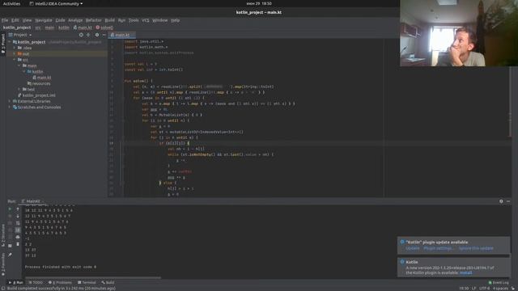Click the Print icon in Run panel
Screen dimensions: 518x291
tap(18, 237)
